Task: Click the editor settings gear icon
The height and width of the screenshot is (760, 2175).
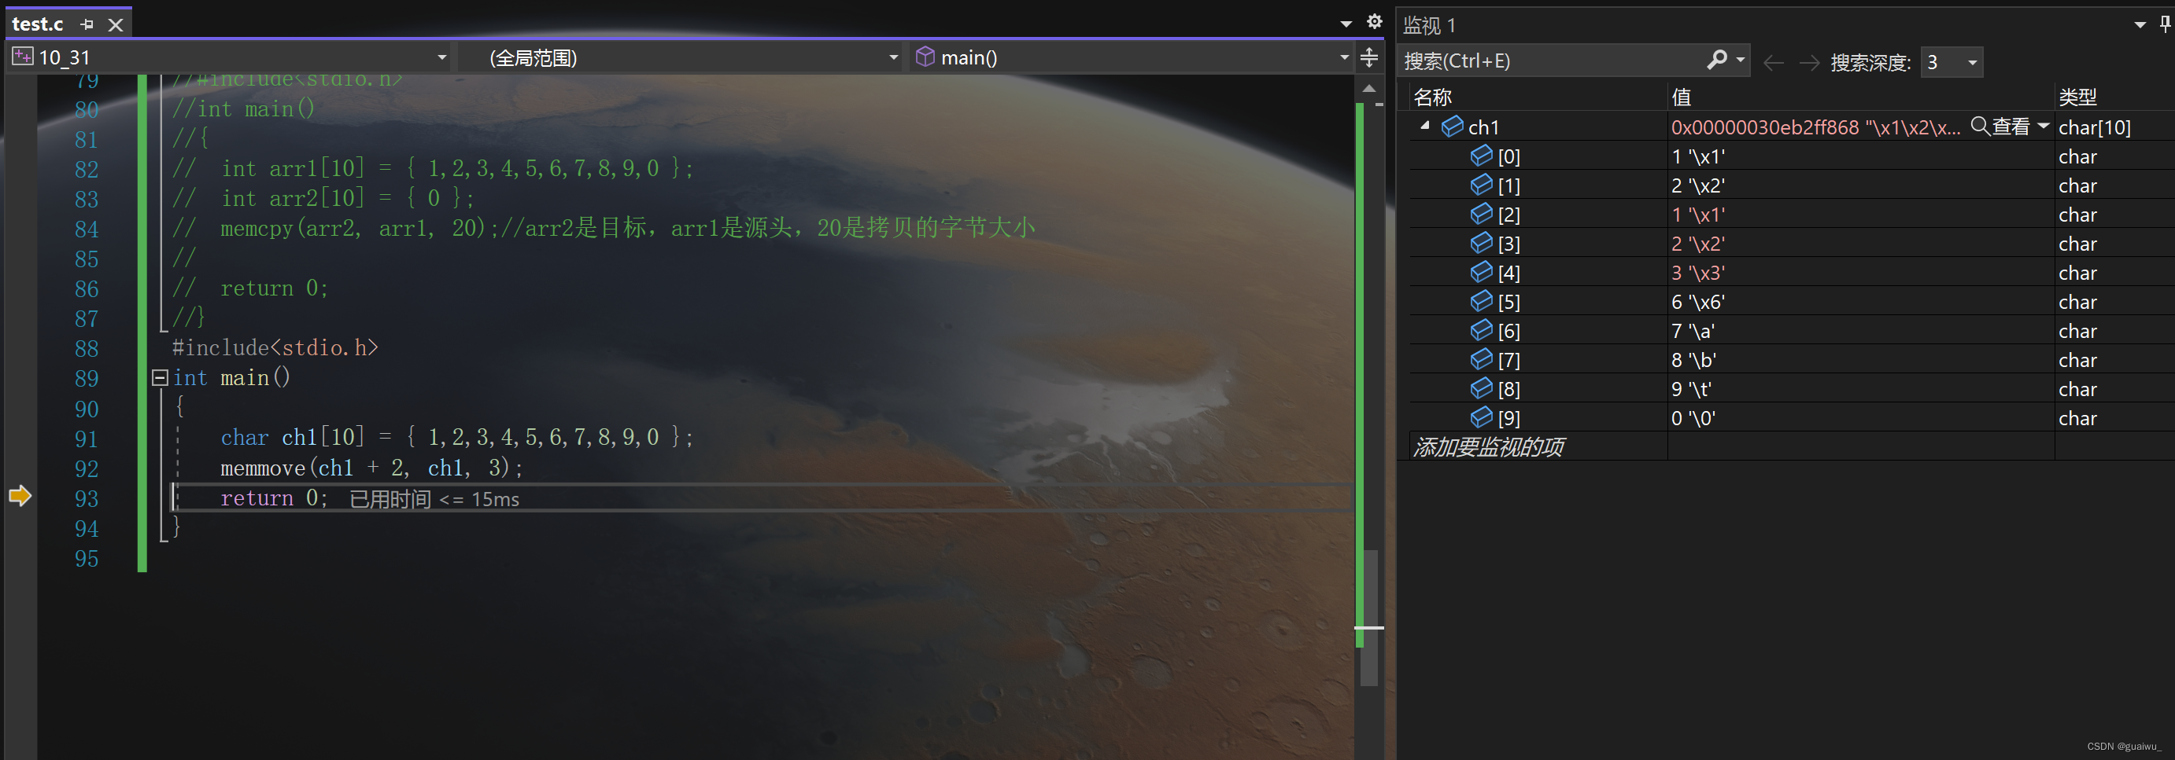Action: click(1375, 22)
